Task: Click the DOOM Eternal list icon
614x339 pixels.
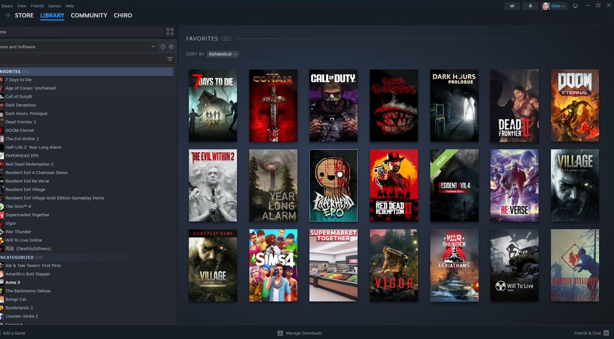Action: click(x=1, y=130)
